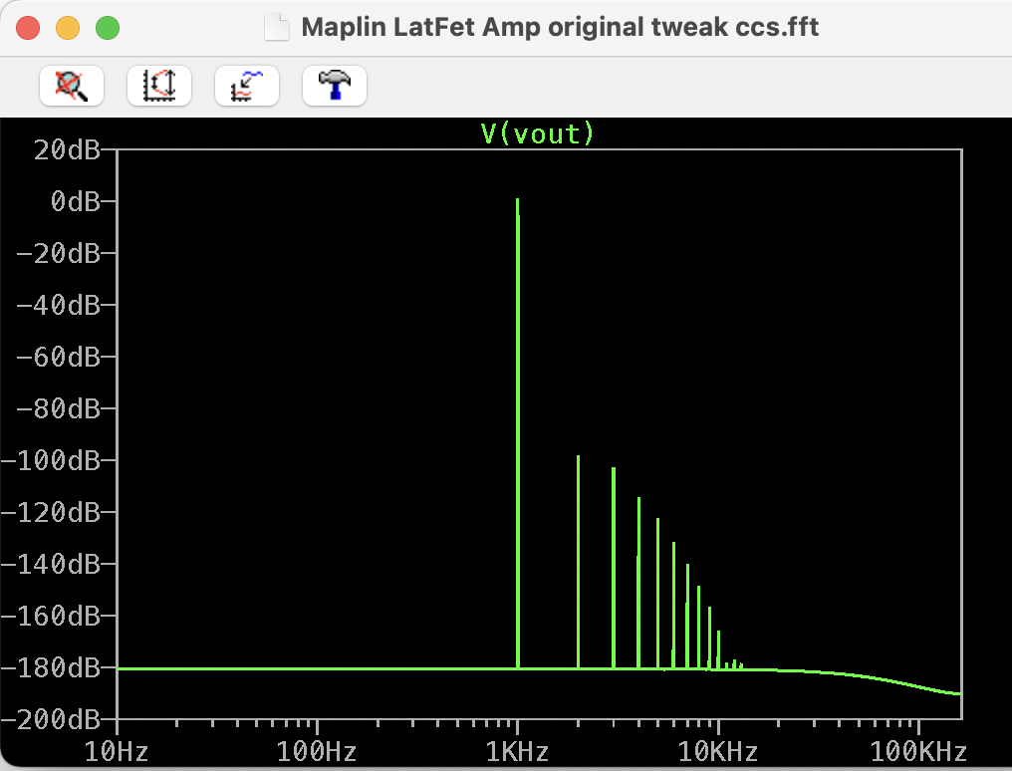The height and width of the screenshot is (771, 1012).
Task: Click the -160dB axis label
Action: 51,617
